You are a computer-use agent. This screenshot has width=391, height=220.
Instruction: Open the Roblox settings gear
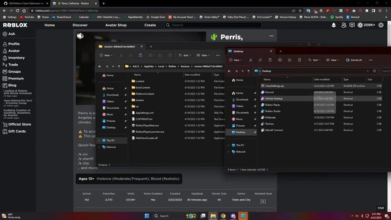[x=381, y=25]
